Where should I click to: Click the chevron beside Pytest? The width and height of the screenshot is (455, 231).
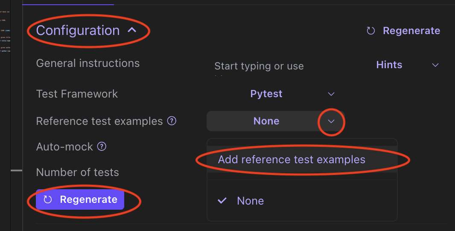point(331,94)
